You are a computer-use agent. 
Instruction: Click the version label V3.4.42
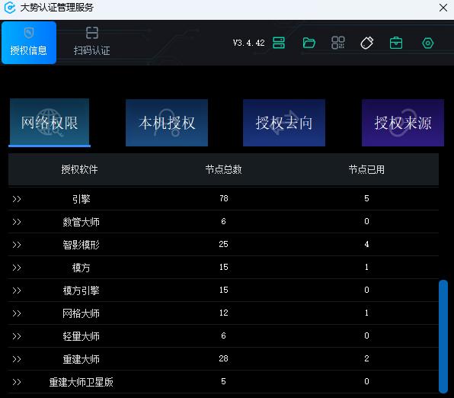click(x=249, y=43)
